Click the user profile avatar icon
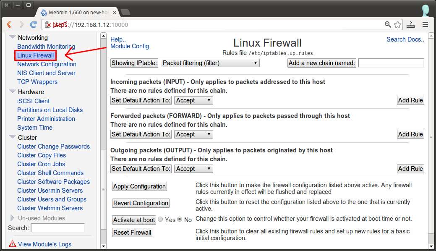Screen dimensions: 436x251 [426, 10]
